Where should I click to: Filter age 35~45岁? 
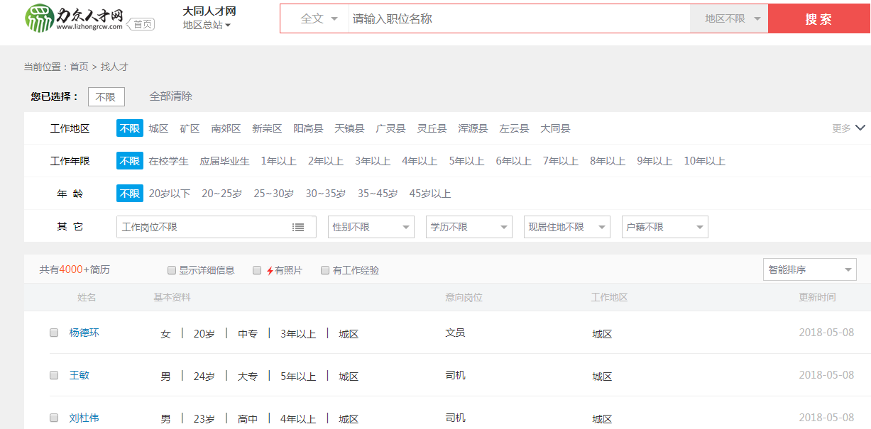coord(378,194)
